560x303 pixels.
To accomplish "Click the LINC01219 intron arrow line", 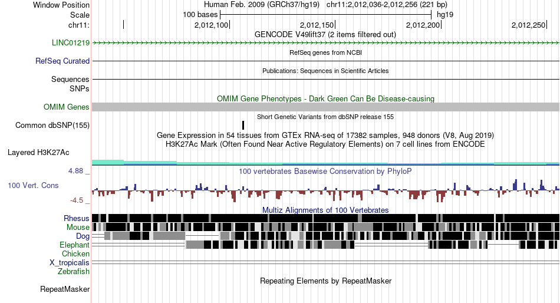I will 326,43.
